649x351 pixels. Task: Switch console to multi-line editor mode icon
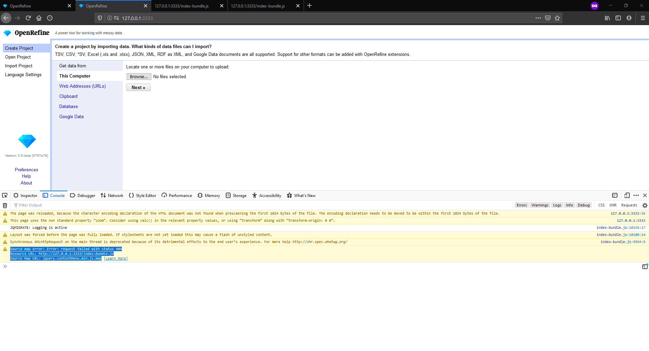point(645,266)
